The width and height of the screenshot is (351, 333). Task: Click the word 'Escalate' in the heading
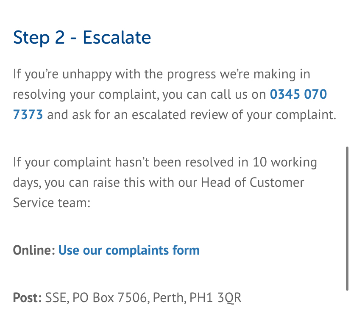pyautogui.click(x=117, y=37)
